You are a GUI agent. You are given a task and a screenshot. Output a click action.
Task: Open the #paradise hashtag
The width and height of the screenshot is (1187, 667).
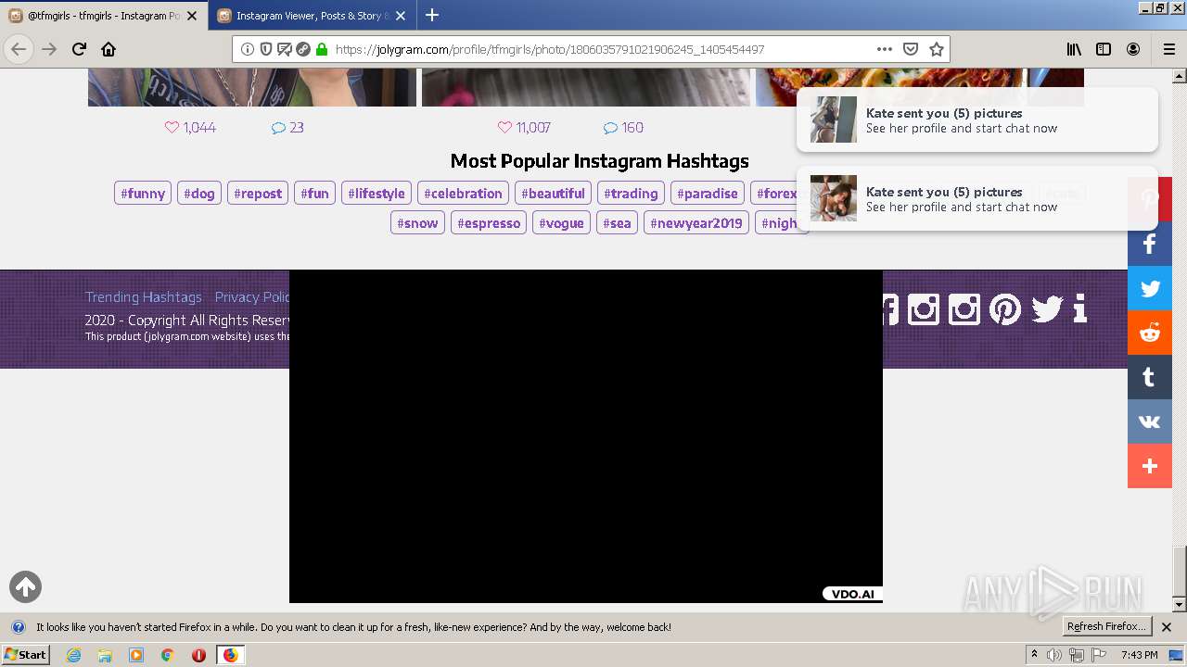[708, 193]
